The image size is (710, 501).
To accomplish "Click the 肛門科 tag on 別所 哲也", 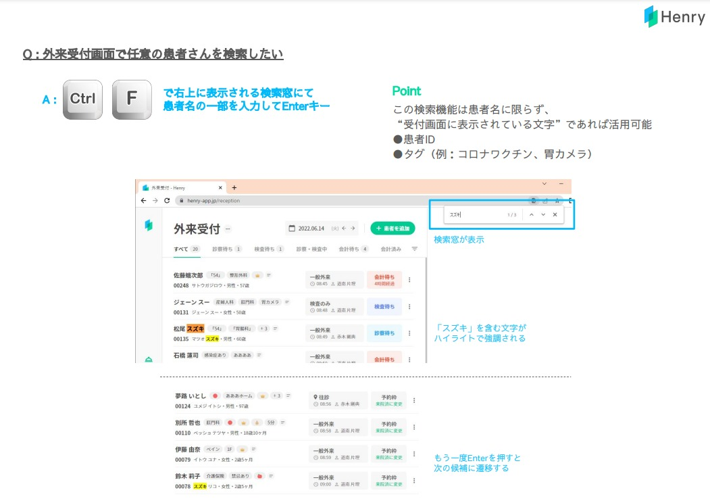I will pyautogui.click(x=213, y=423).
